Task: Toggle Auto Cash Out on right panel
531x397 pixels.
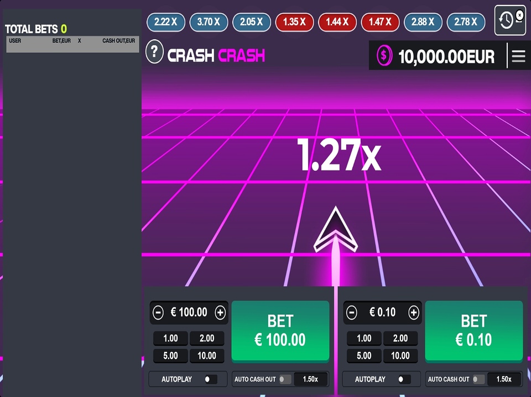Action: [478, 379]
